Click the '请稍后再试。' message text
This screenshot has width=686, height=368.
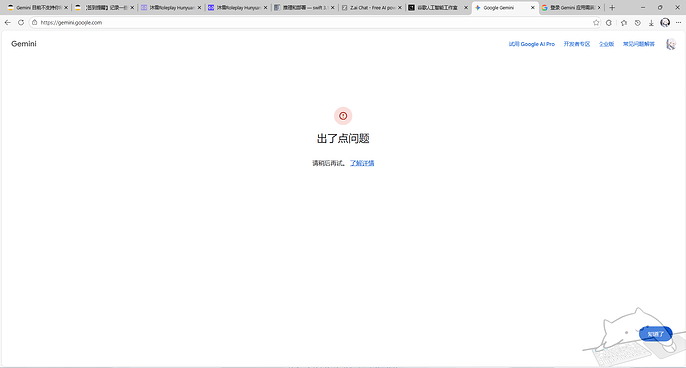328,163
